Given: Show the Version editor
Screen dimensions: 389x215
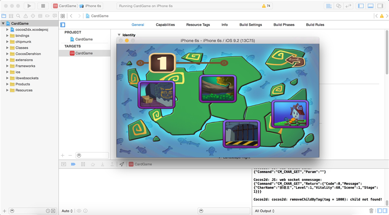Looking at the screenshot, I should coord(348,6).
